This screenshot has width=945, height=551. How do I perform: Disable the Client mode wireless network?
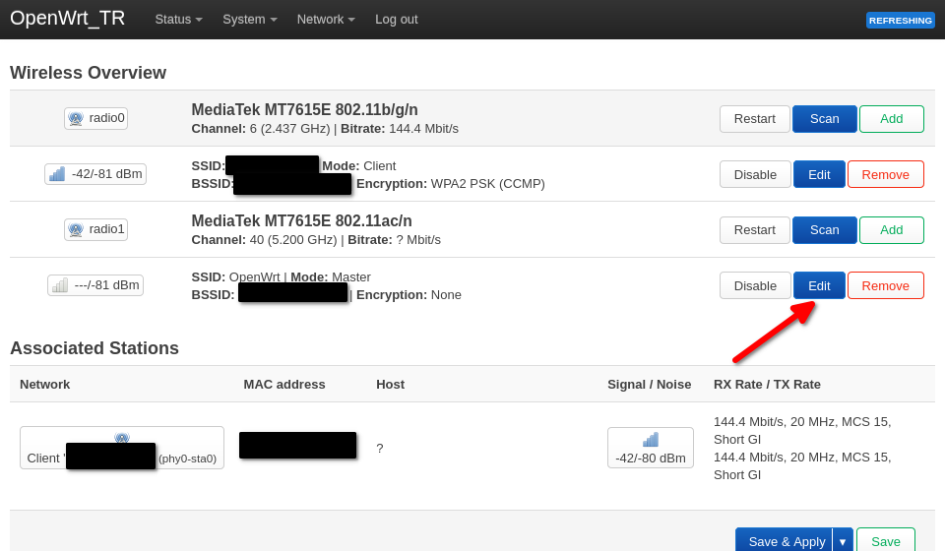click(x=755, y=174)
